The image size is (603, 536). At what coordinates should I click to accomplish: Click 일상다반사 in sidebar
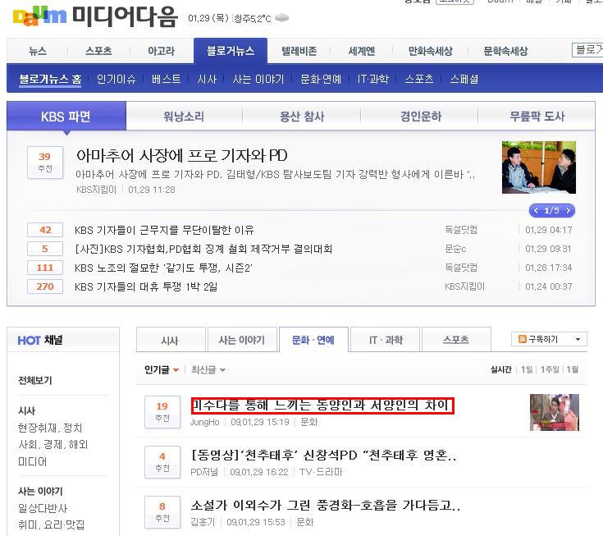[43, 508]
